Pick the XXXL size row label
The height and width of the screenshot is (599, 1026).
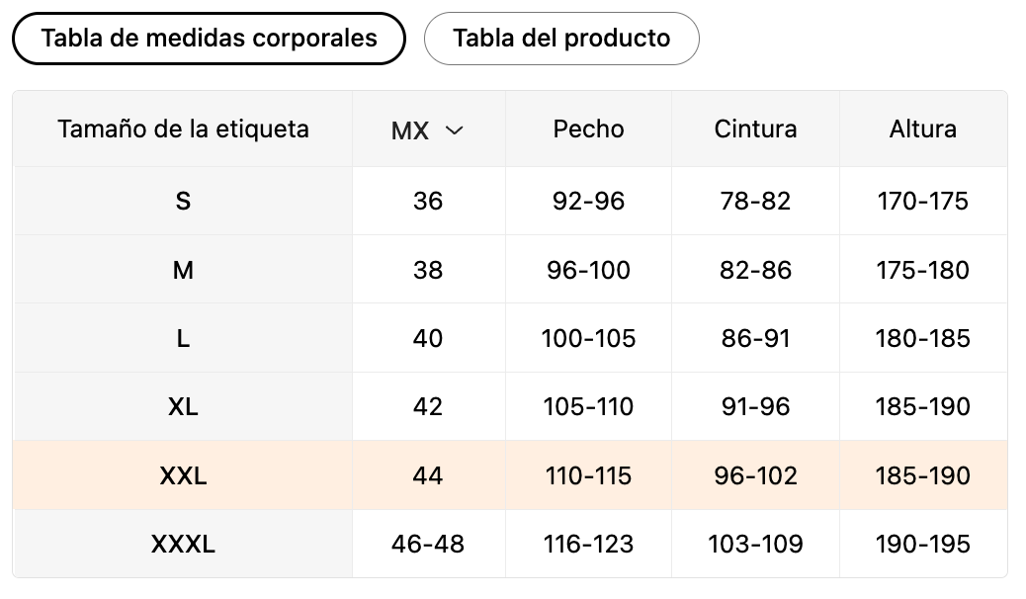click(183, 544)
